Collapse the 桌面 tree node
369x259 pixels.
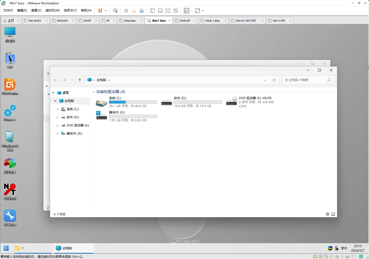pyautogui.click(x=53, y=93)
